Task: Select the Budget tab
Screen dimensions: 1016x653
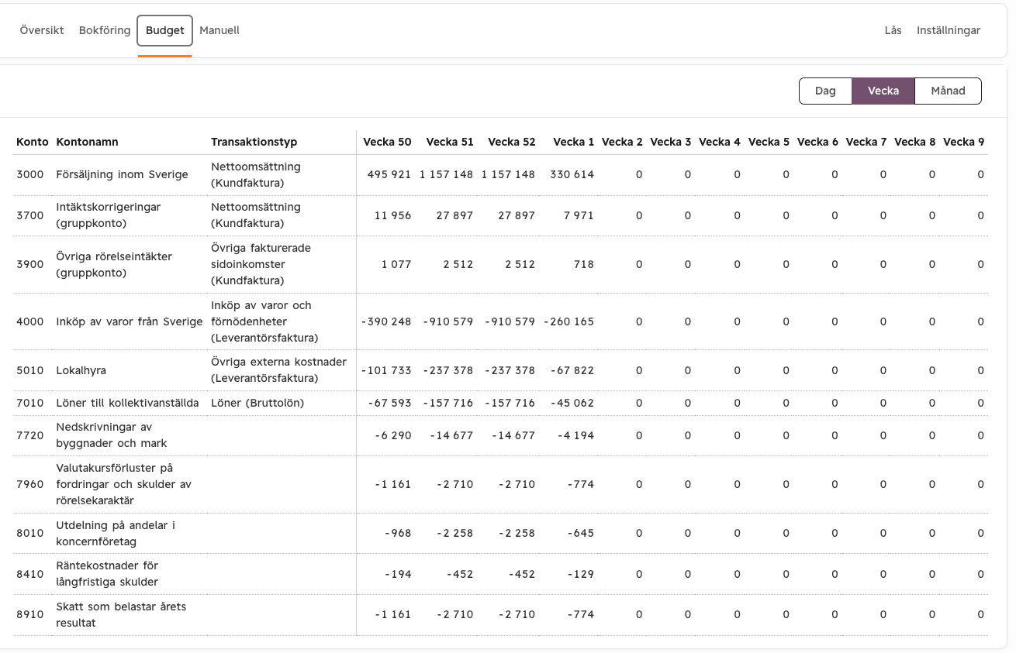Action: [x=165, y=30]
